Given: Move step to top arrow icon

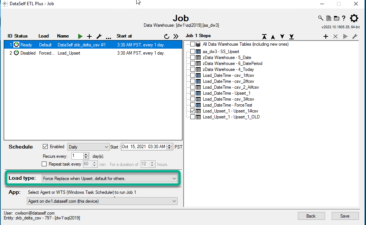Looking at the screenshot, I should point(264,36).
